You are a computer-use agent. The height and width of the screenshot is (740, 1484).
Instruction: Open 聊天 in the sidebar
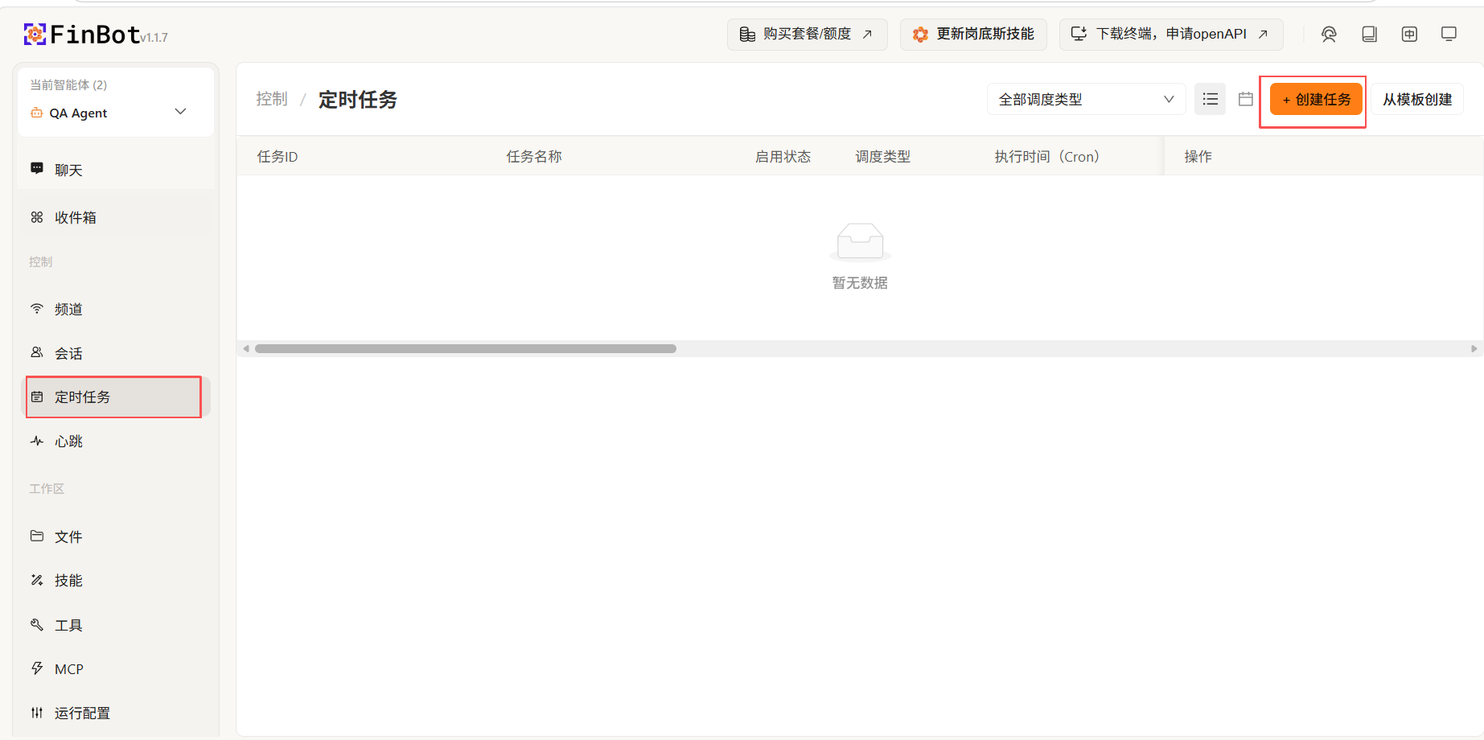coord(116,170)
